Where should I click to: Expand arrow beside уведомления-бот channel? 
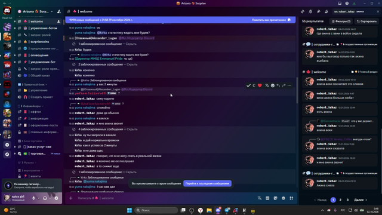(15, 62)
